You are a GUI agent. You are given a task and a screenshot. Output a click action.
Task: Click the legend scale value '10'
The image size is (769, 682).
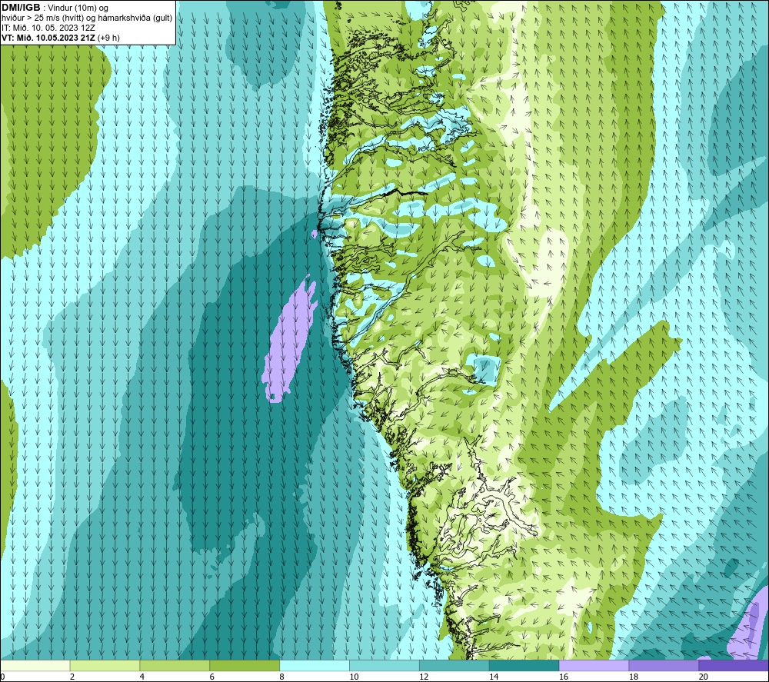[354, 677]
